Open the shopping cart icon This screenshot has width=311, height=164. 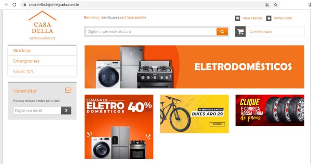point(241,32)
